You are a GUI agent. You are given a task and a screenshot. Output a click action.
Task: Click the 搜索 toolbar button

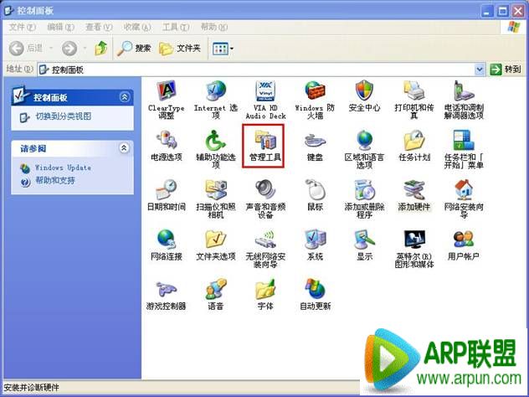[134, 49]
